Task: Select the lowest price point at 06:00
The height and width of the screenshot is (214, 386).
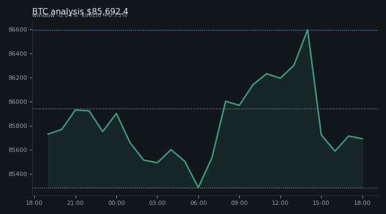Action: [198, 187]
